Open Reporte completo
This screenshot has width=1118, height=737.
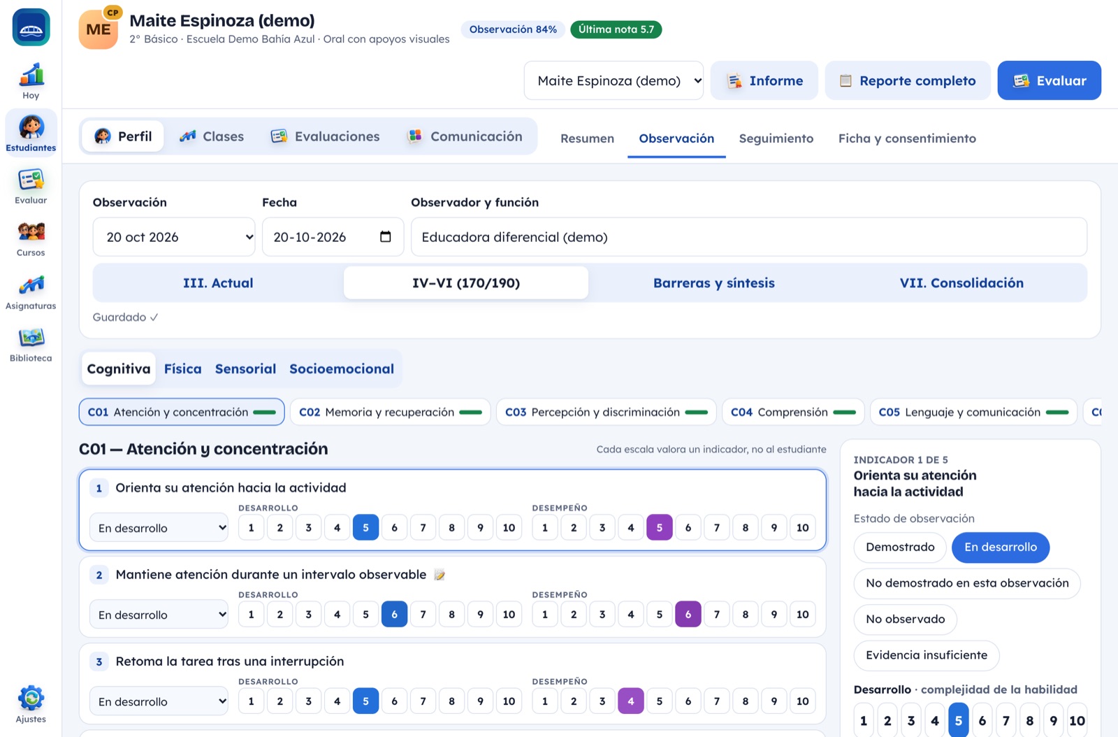pyautogui.click(x=908, y=80)
